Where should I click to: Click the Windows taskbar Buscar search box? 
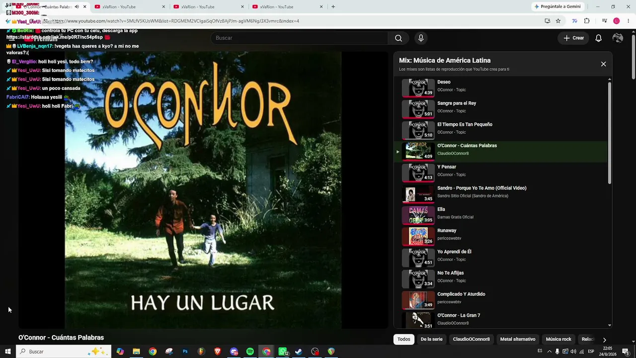pos(63,352)
